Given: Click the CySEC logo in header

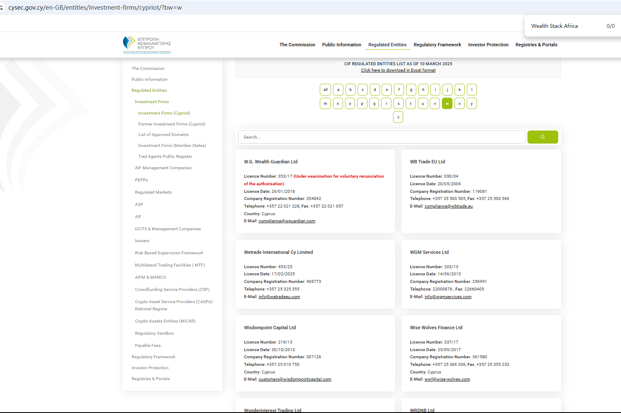Looking at the screenshot, I should click(x=147, y=45).
